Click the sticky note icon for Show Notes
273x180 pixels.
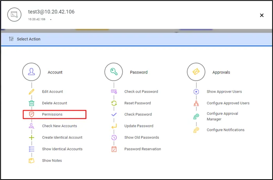tap(32, 161)
